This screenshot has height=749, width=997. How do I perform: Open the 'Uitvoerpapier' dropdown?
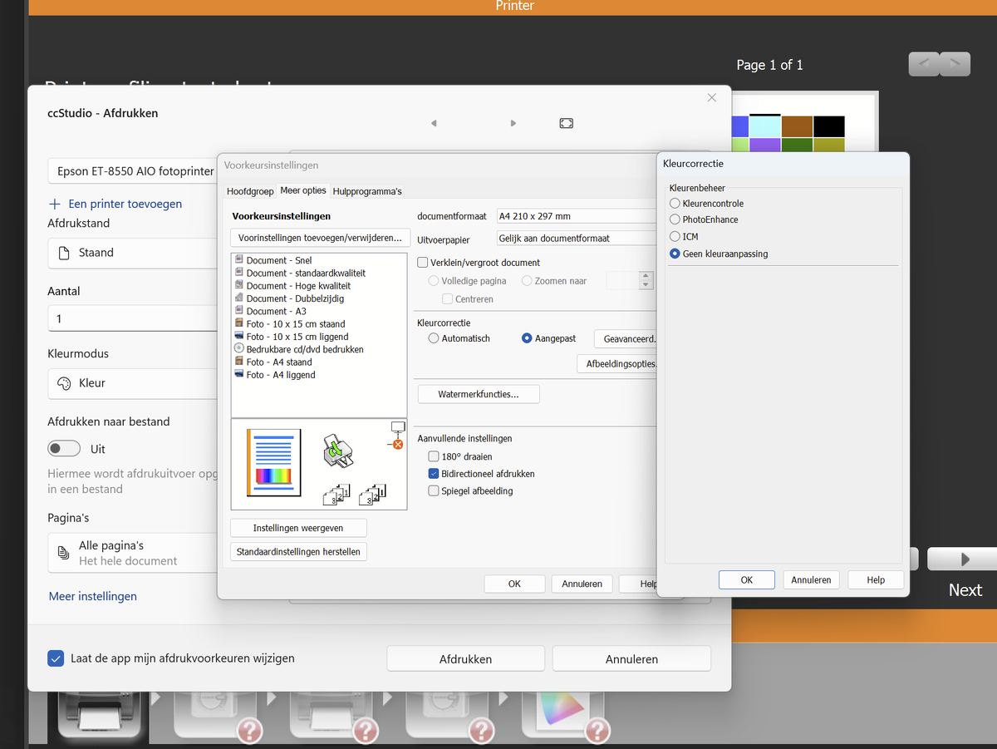point(577,239)
